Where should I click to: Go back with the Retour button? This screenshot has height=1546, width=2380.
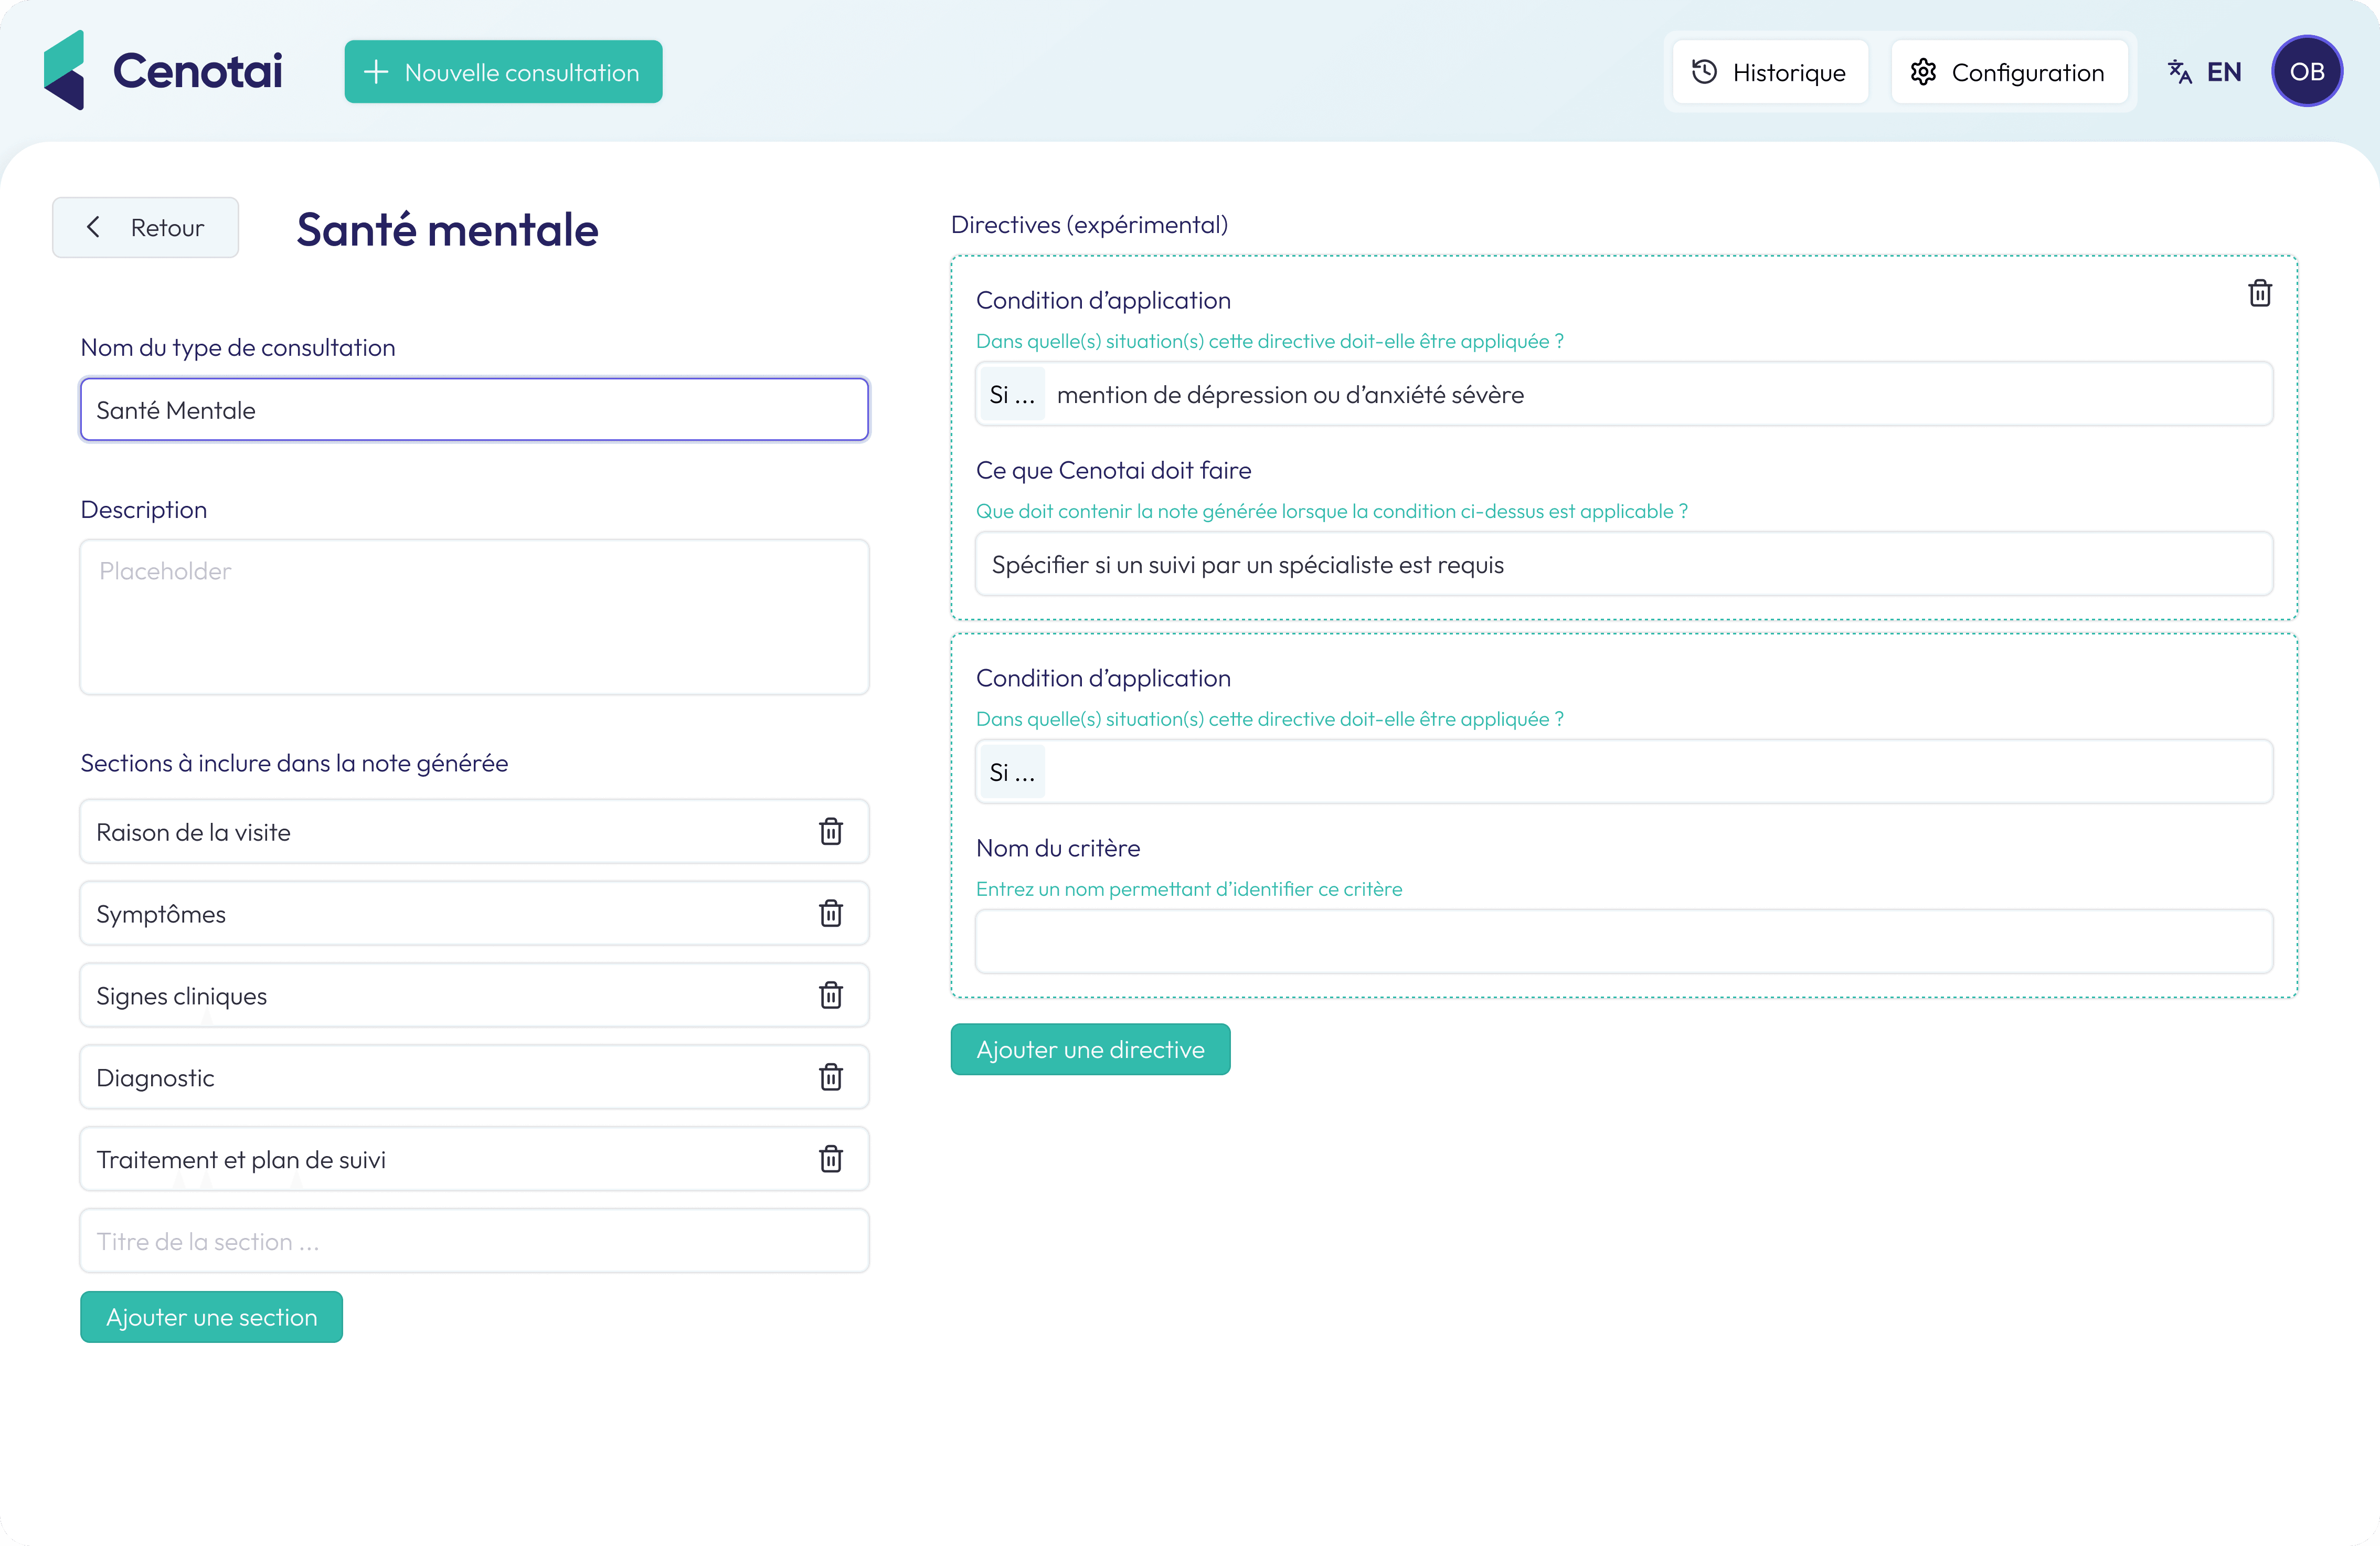(146, 228)
